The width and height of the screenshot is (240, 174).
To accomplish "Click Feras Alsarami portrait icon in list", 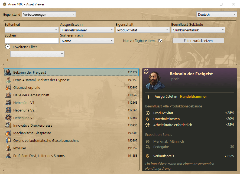I will pos(8,80).
